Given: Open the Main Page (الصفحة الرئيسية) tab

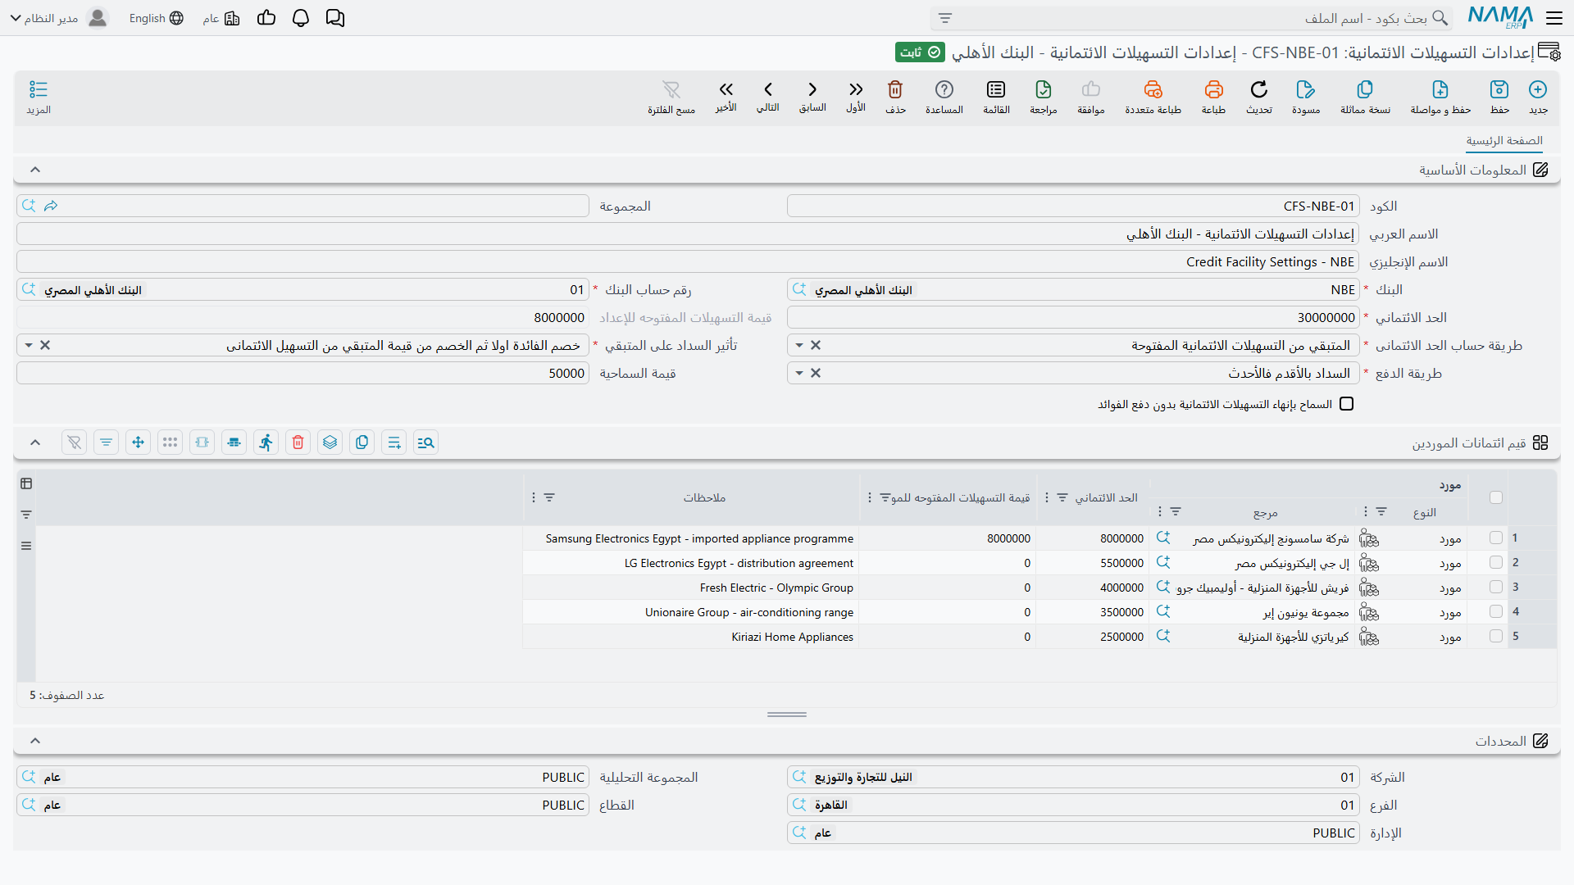Looking at the screenshot, I should click(1504, 141).
